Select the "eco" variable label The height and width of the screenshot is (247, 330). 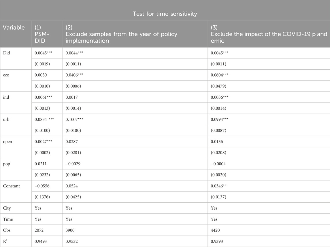tap(6, 75)
